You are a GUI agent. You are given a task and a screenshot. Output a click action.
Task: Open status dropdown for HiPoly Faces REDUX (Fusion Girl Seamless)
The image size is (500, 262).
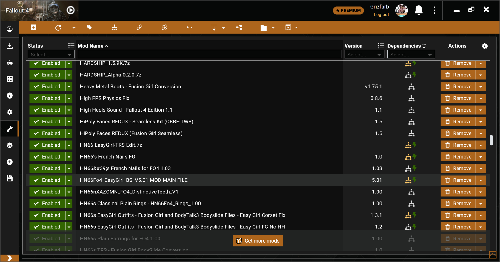click(x=69, y=133)
